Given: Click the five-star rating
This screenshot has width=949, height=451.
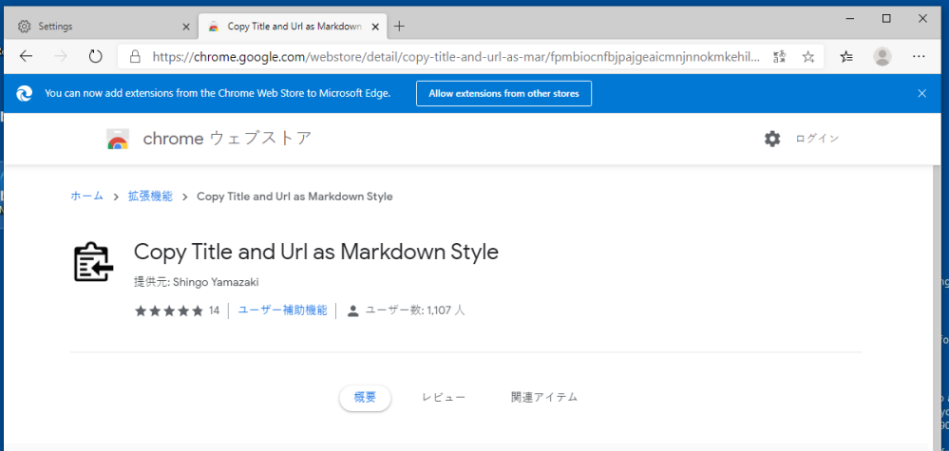Looking at the screenshot, I should tap(169, 310).
